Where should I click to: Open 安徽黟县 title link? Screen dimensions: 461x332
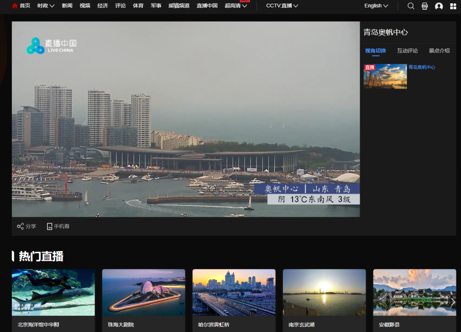click(x=389, y=324)
